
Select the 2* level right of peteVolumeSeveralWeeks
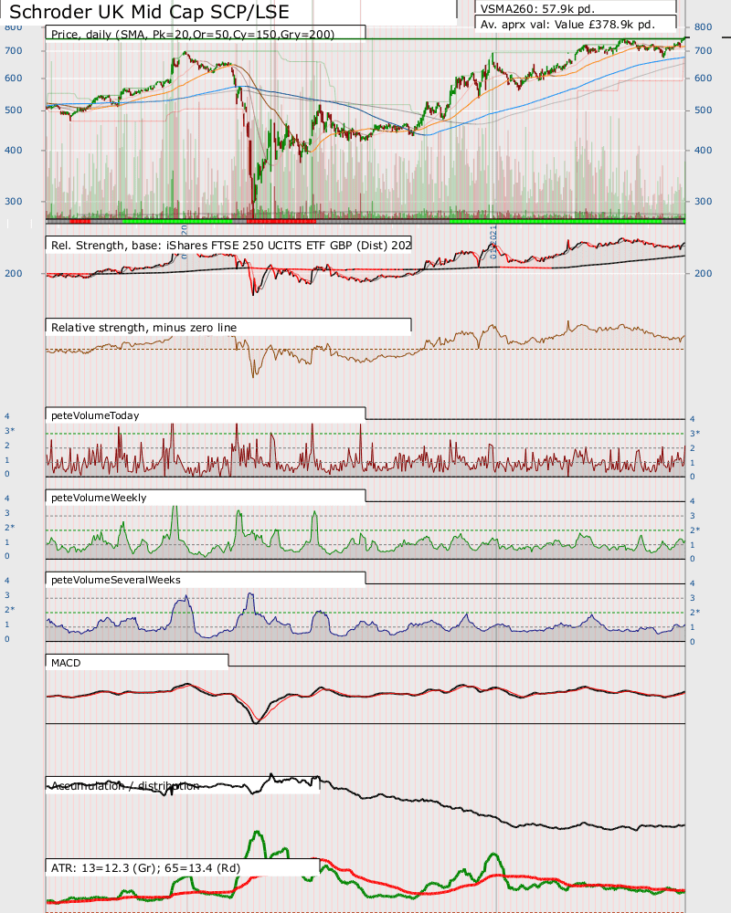[x=694, y=612]
